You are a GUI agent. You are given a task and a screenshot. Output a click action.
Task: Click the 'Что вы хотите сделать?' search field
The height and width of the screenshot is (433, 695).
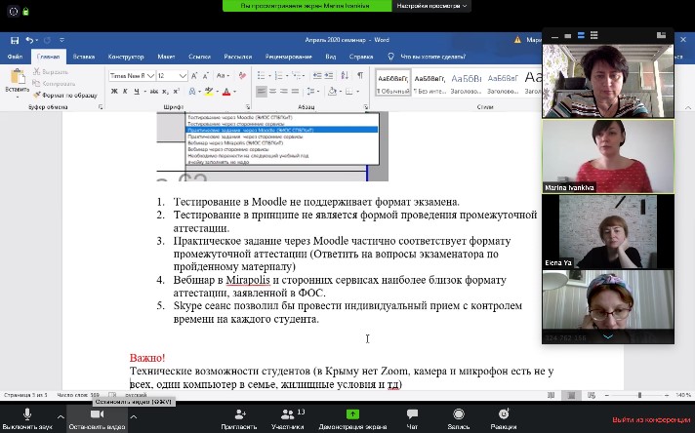[x=433, y=57]
